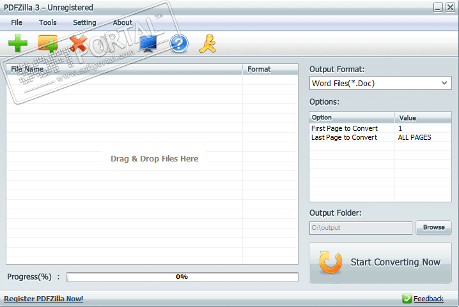Select the First Page to Convert row
The image size is (459, 307).
(x=380, y=128)
